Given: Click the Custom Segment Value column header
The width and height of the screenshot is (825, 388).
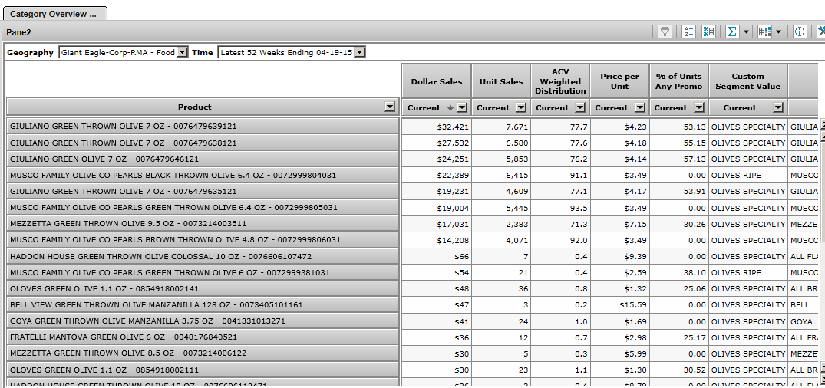Looking at the screenshot, I should (747, 81).
